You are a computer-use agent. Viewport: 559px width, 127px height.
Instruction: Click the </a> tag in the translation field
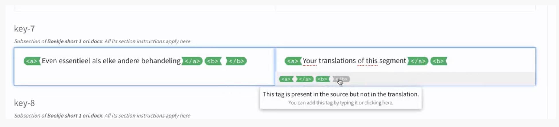tap(418, 61)
